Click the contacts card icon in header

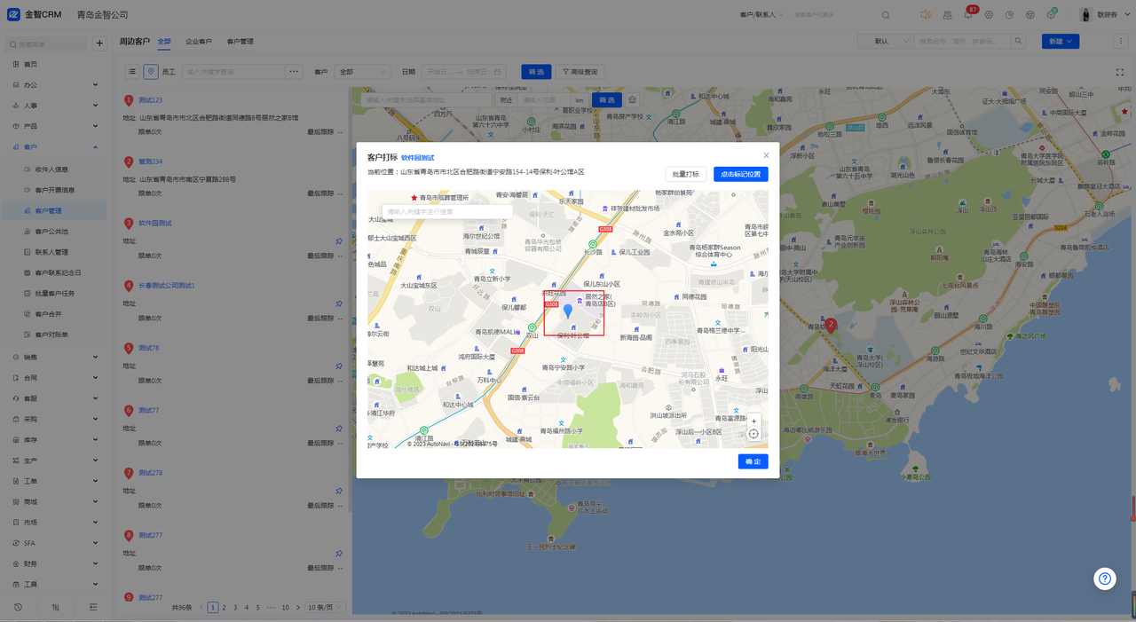point(947,15)
